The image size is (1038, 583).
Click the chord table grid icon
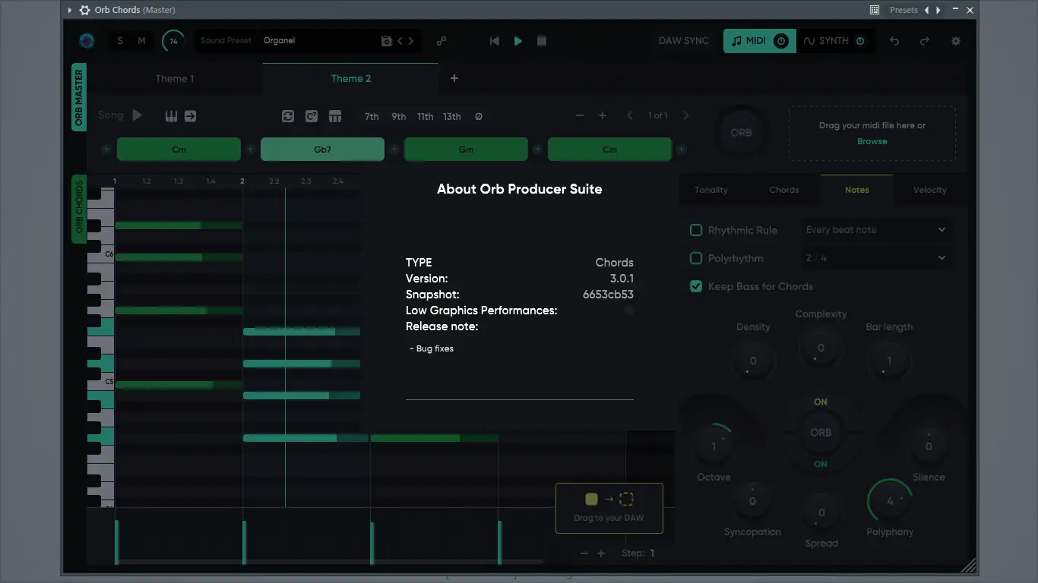click(334, 116)
